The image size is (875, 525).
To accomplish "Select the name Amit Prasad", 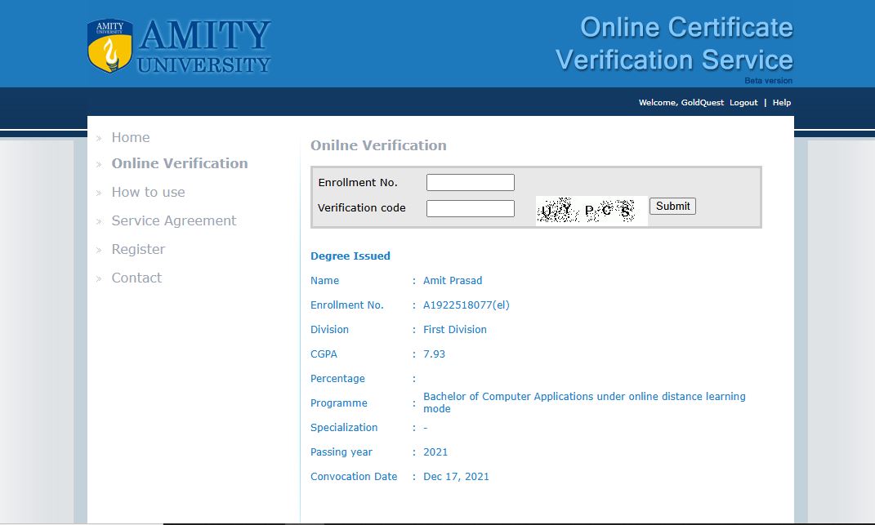I will click(453, 280).
